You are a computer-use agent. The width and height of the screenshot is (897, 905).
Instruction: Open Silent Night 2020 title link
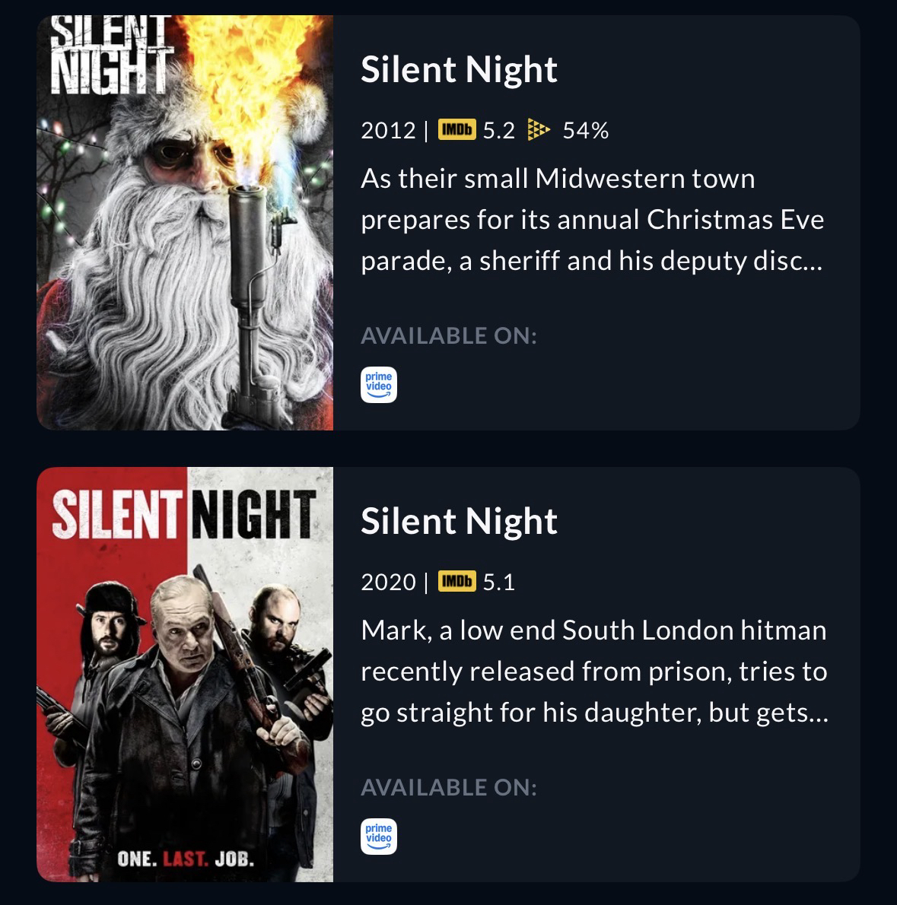pos(459,521)
